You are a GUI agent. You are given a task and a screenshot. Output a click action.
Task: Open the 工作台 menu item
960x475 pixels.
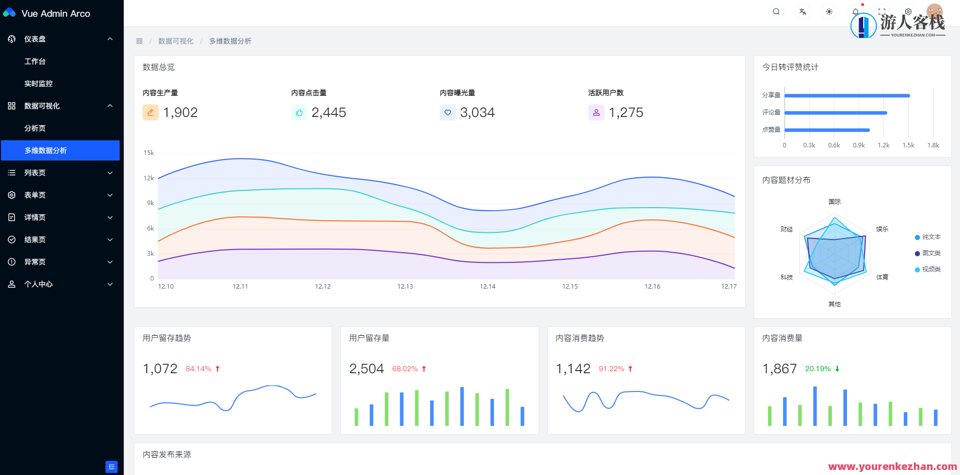click(35, 61)
